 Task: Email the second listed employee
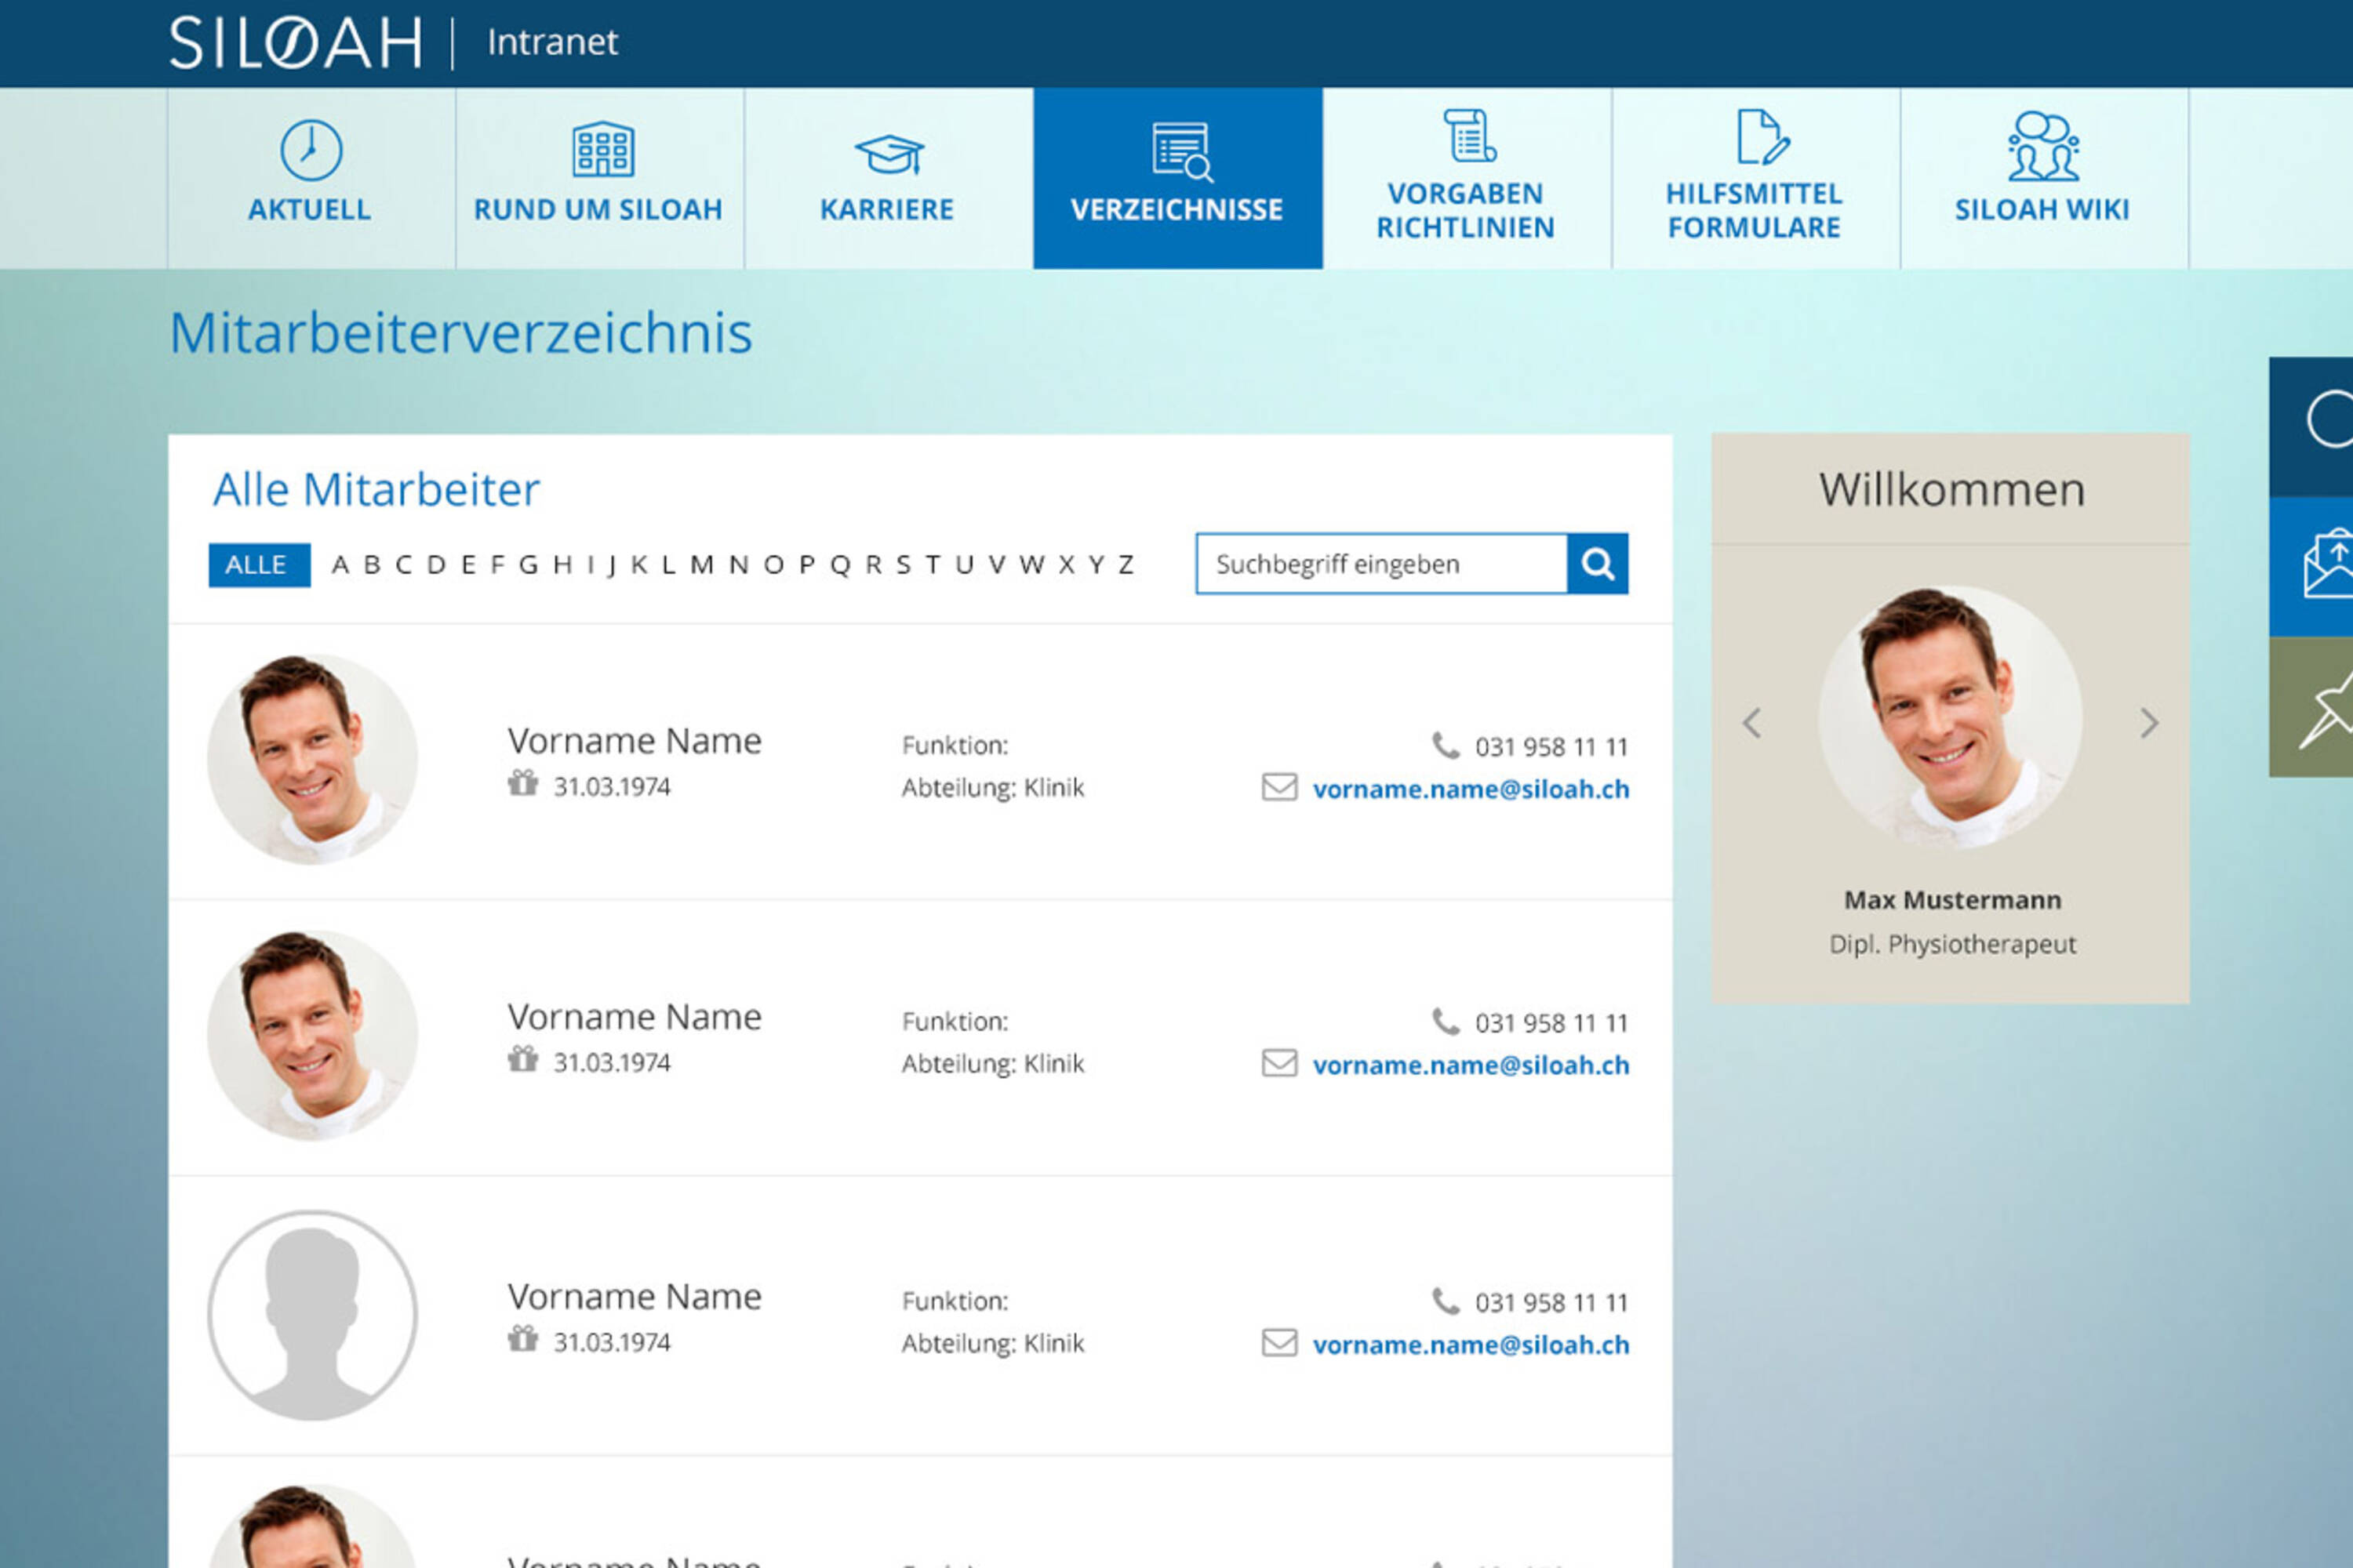[x=1471, y=1065]
